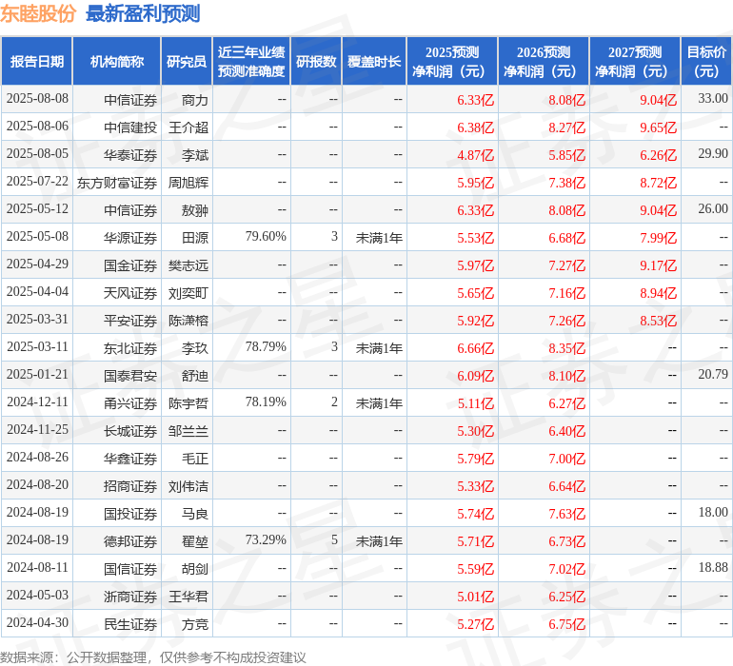Select institution 华泰证券

[x=130, y=155]
